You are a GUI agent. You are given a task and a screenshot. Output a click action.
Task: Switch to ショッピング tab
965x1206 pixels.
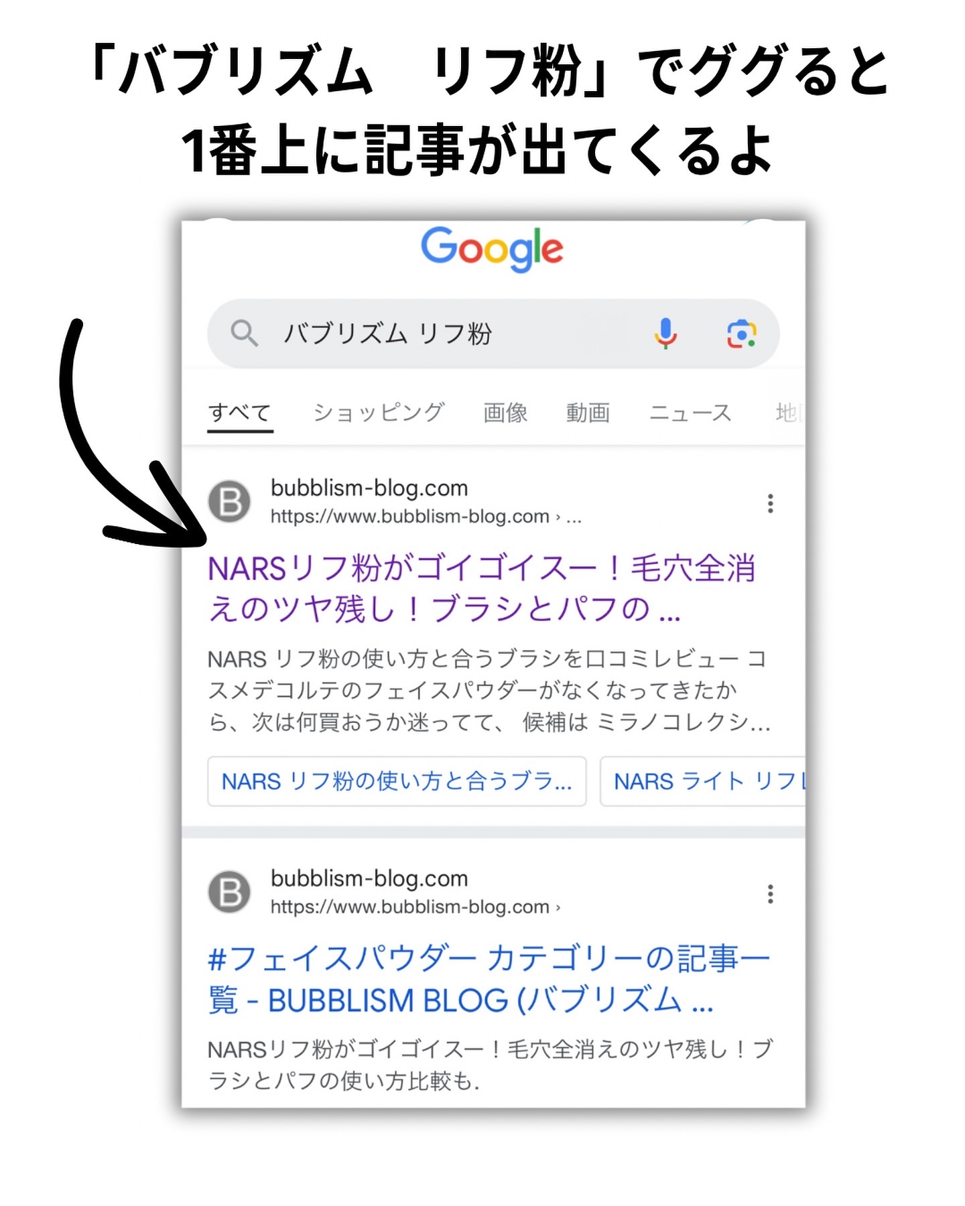(379, 413)
